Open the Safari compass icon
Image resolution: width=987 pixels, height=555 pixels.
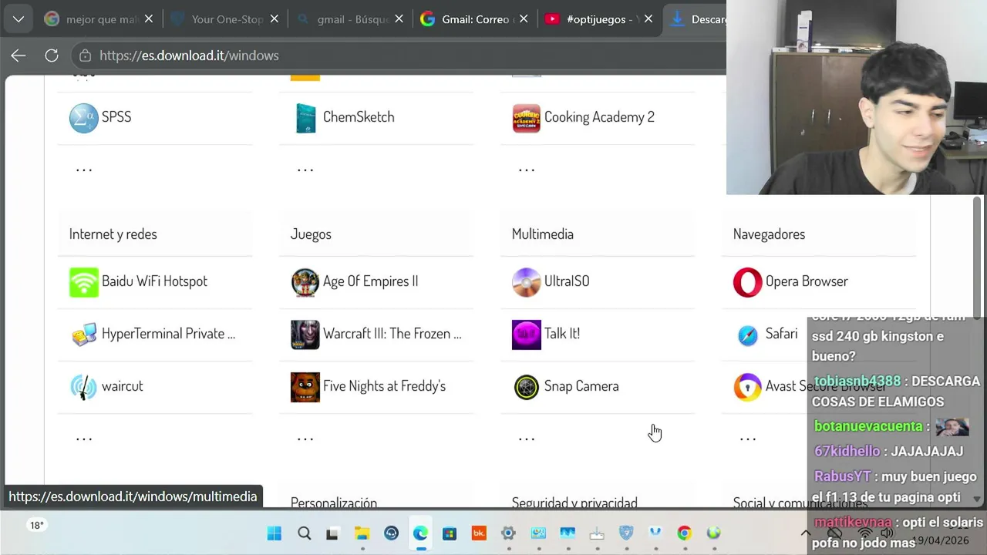[748, 335]
